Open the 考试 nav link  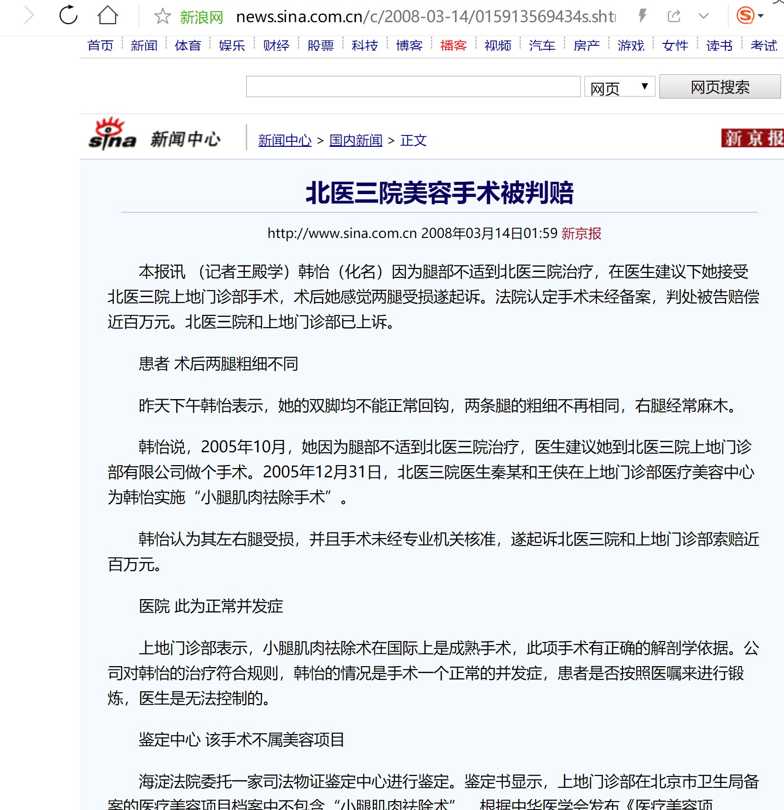point(764,46)
